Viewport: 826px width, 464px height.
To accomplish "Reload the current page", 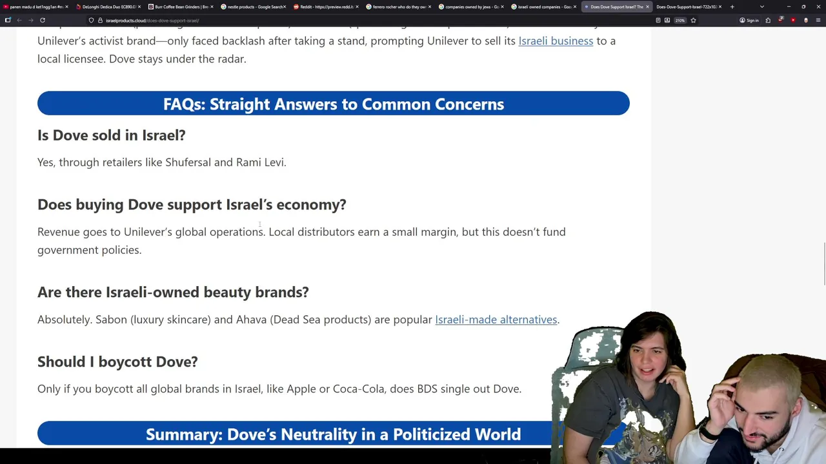I will click(43, 20).
